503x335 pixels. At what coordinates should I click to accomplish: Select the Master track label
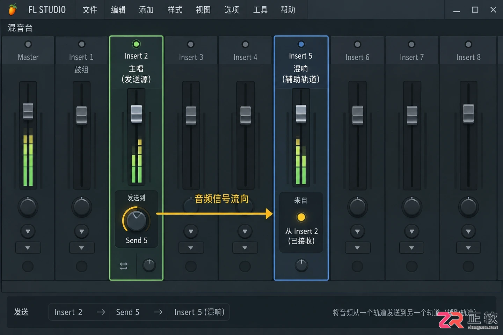tap(28, 57)
